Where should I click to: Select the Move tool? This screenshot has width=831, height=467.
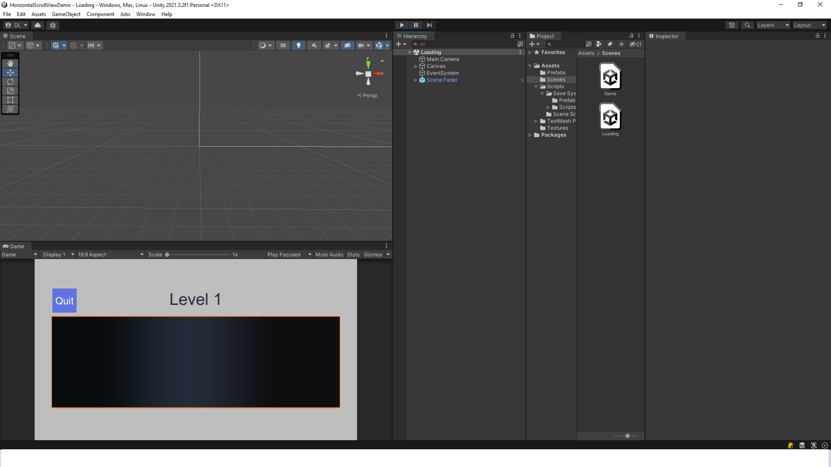pos(10,73)
